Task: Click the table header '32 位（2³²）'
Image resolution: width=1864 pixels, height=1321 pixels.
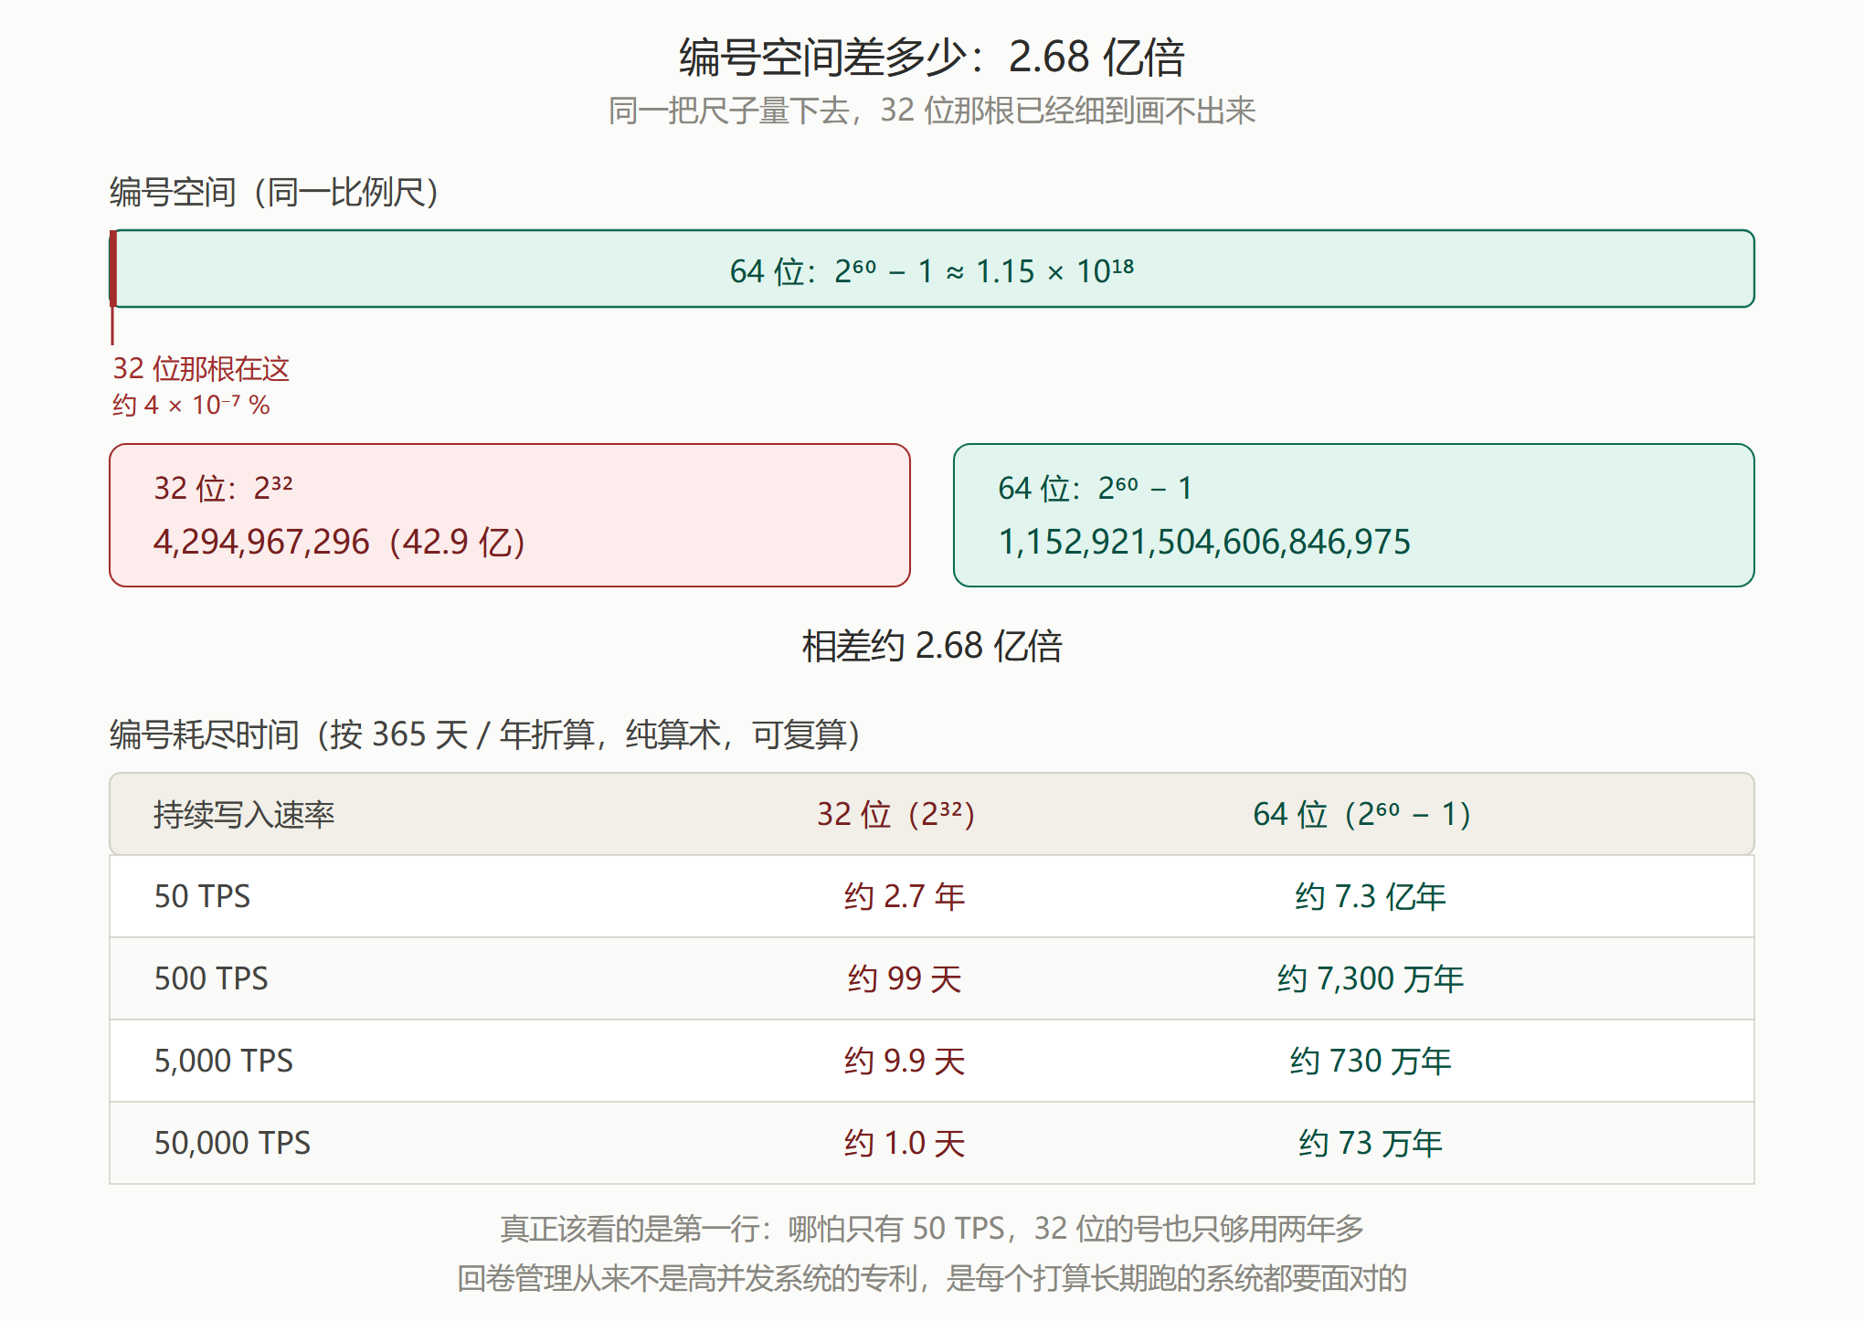Action: 895,814
